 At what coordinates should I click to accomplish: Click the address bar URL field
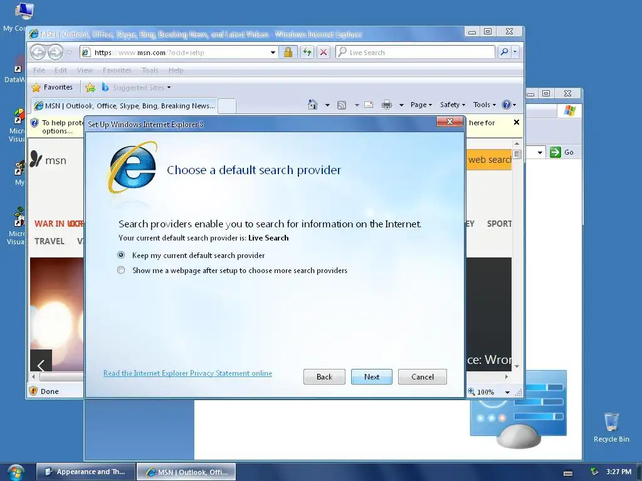(180, 53)
